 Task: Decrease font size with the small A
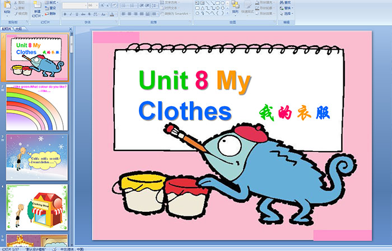point(108,6)
